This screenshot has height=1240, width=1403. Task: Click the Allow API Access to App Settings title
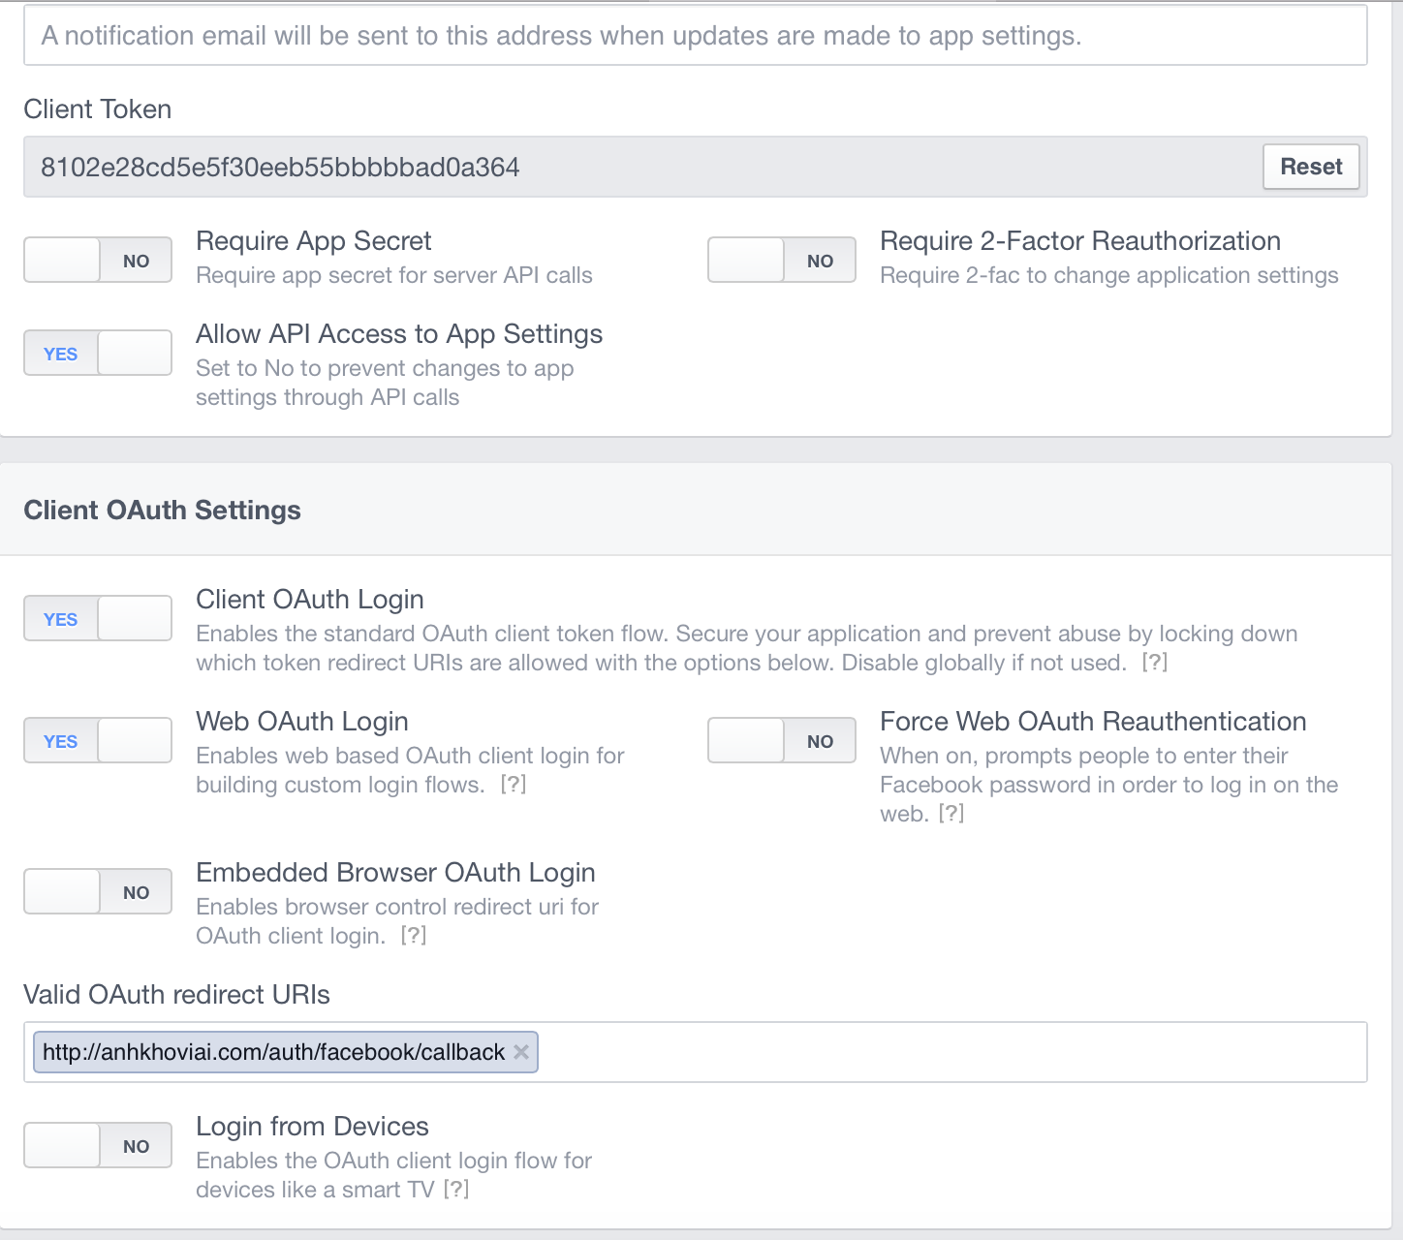coord(399,334)
